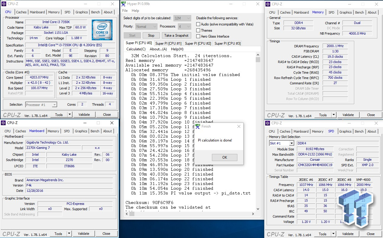Click the Core Speed 4203.07 MHz field
383x238 pixels.
coord(39,77)
